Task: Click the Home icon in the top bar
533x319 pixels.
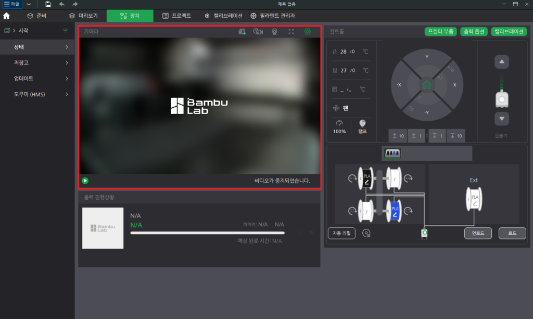Action: 6,16
